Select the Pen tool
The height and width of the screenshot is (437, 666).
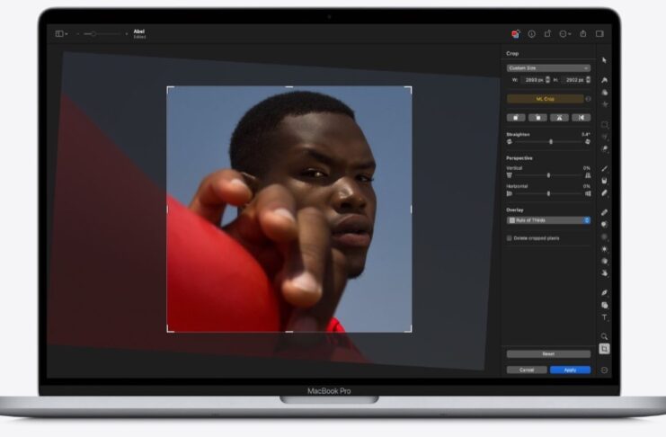point(604,293)
